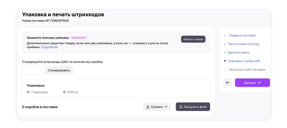The width and height of the screenshot is (287, 128).
Task: Click checkmark icon beside Дата поставки
Action: [x=225, y=53]
